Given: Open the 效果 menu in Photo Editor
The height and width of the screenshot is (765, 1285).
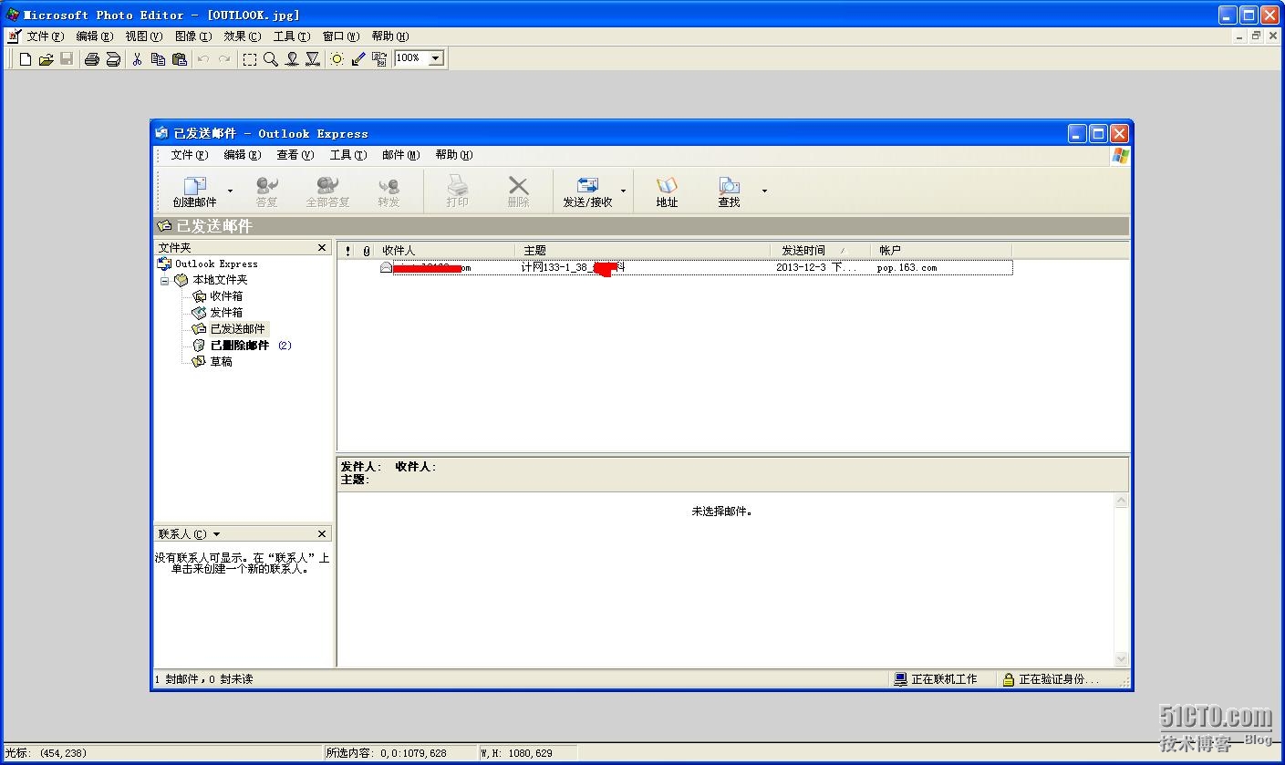Looking at the screenshot, I should 242,36.
